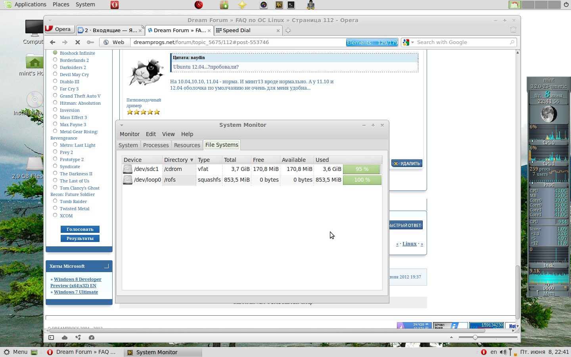The width and height of the screenshot is (571, 357).
Task: Select Diablo III poll option
Action: 55,81
